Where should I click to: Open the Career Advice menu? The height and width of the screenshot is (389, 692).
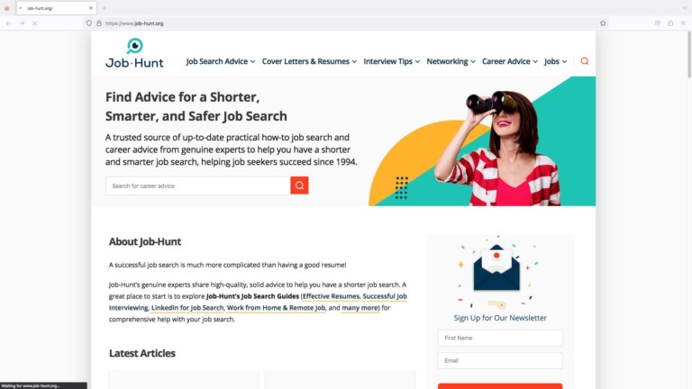[x=509, y=61]
